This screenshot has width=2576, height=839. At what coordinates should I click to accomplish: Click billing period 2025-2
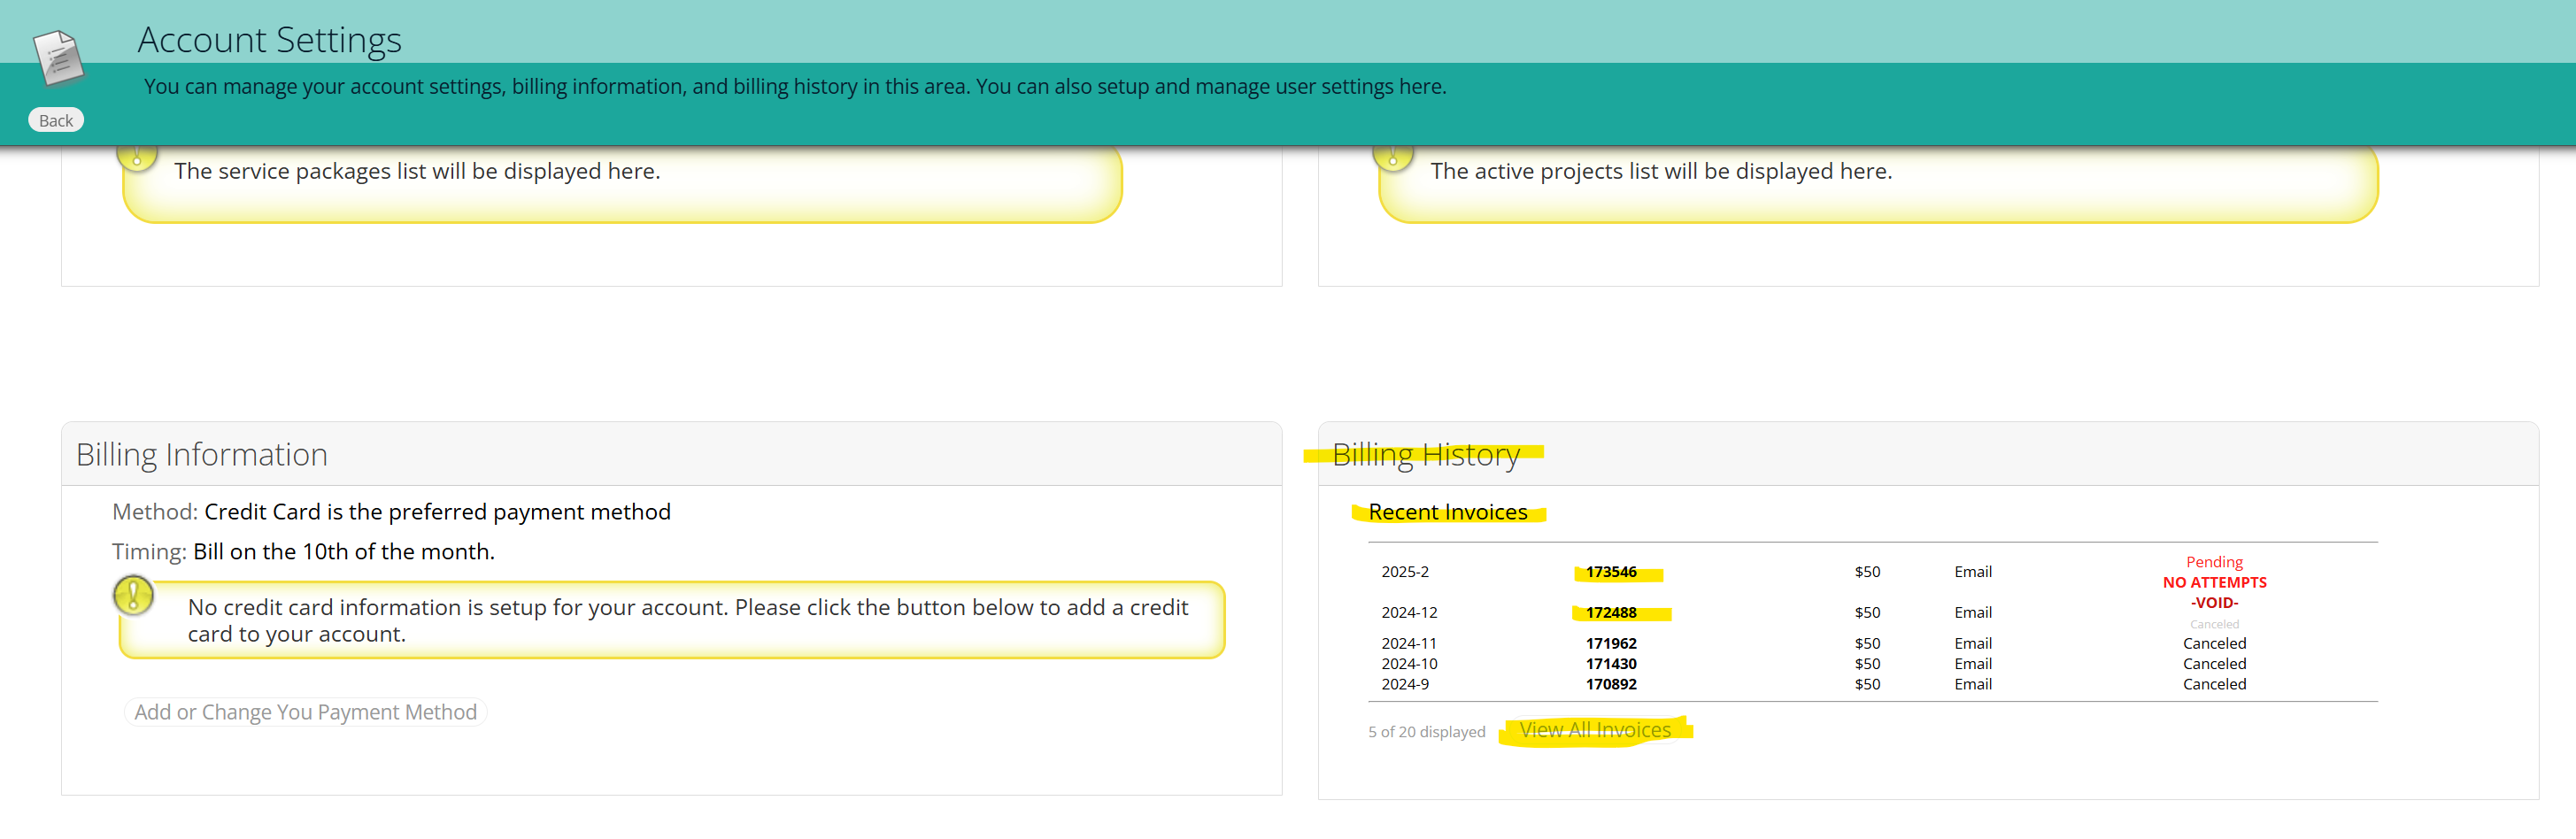coord(1405,572)
